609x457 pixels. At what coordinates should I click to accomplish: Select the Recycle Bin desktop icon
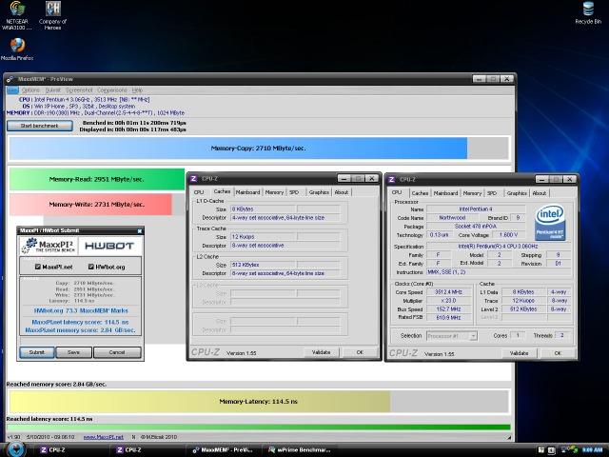(x=588, y=13)
